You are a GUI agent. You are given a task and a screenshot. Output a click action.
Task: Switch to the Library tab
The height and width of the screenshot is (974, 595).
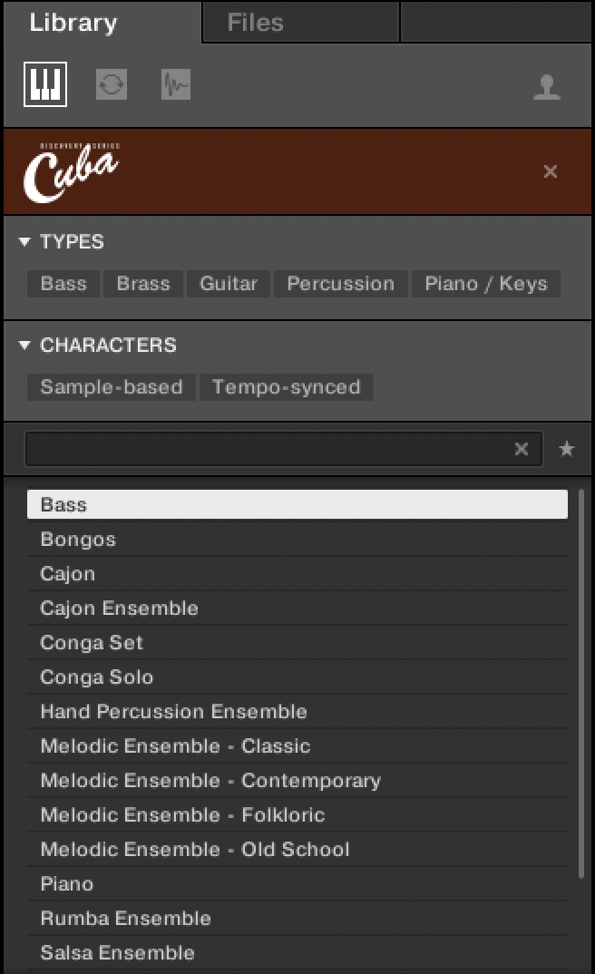tap(73, 23)
